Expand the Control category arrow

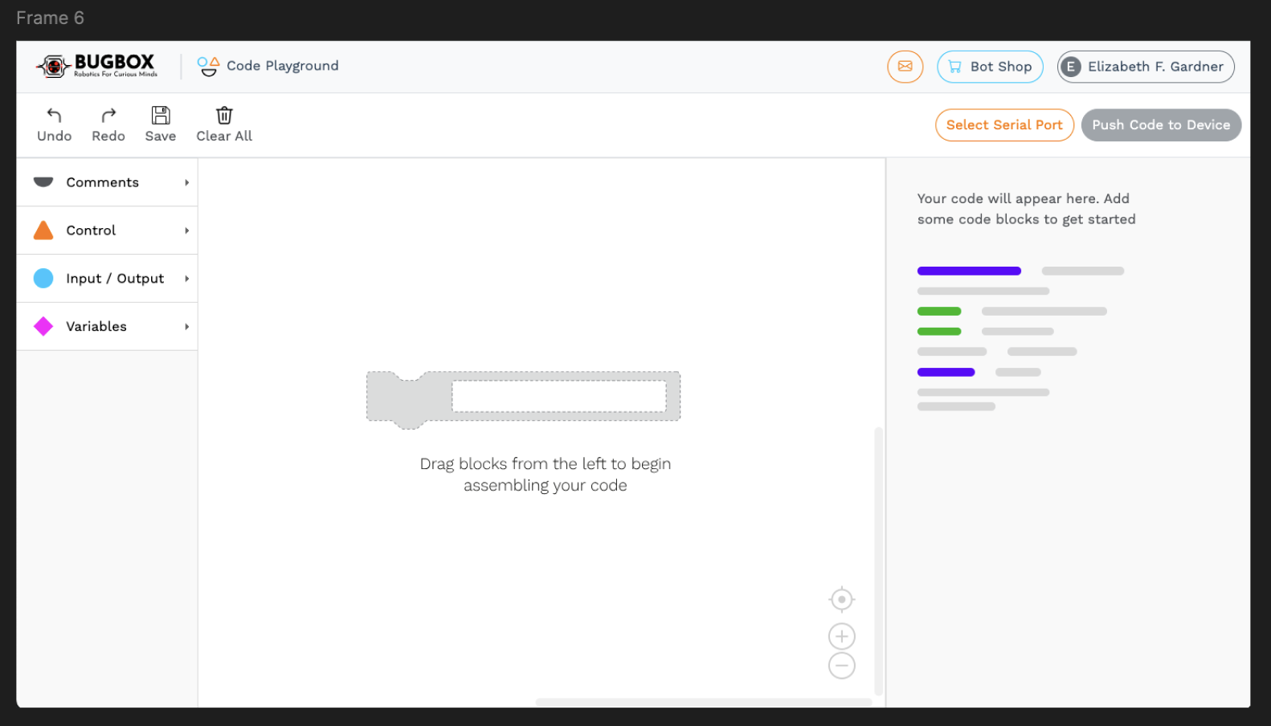[186, 230]
